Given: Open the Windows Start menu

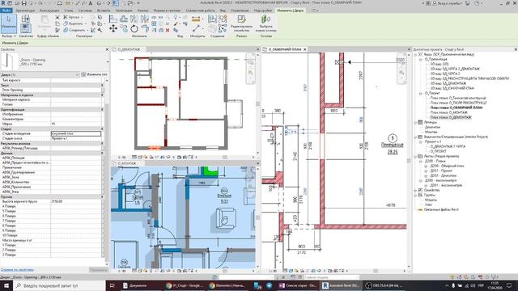Looking at the screenshot, I should (6, 285).
